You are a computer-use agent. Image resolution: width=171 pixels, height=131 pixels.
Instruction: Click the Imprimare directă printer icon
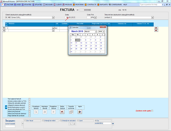click(45, 112)
